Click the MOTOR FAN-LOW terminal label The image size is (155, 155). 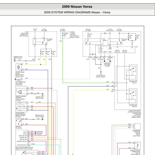[x=125, y=51]
